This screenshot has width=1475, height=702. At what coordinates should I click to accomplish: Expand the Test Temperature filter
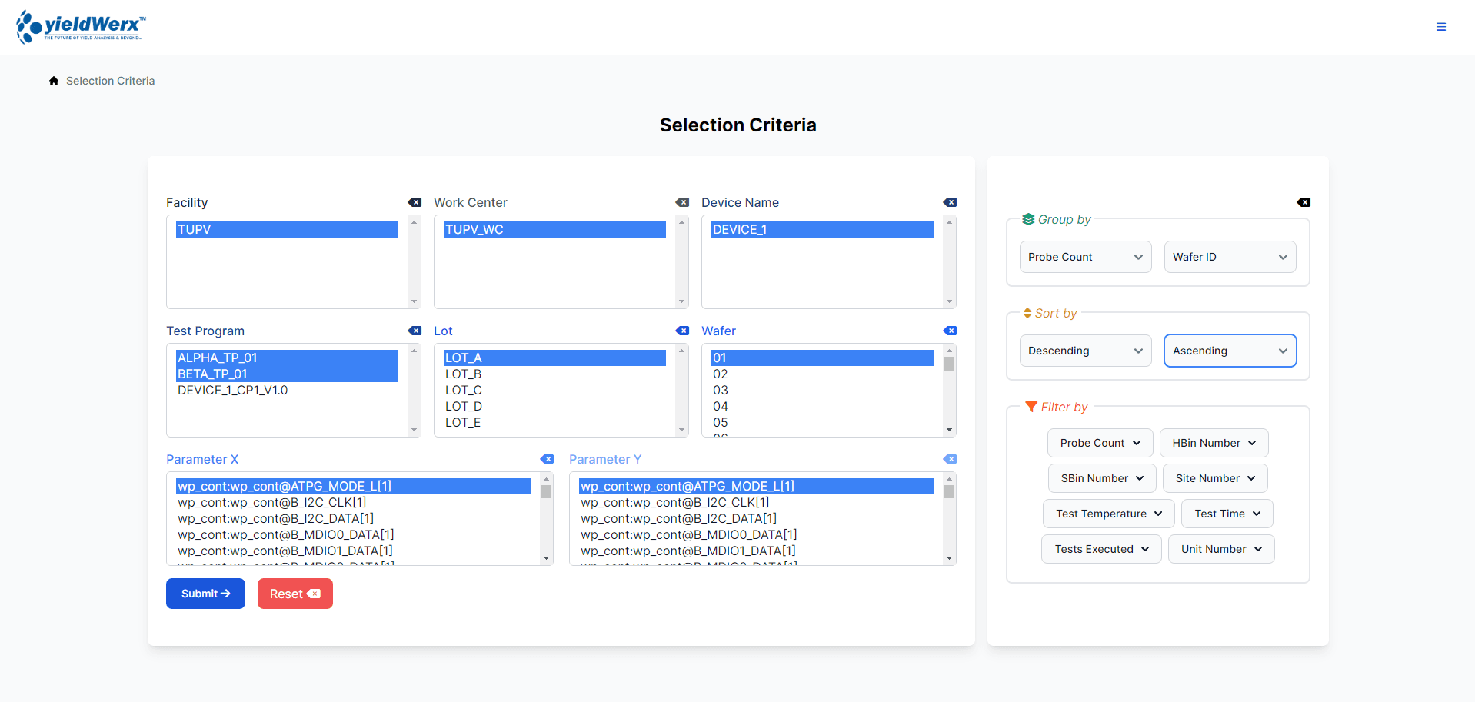click(x=1108, y=514)
